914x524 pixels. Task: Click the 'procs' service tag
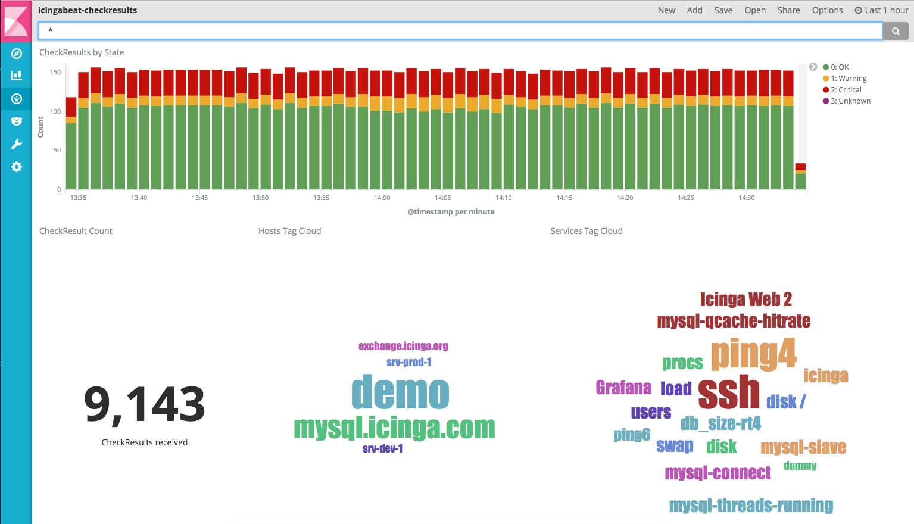click(682, 363)
